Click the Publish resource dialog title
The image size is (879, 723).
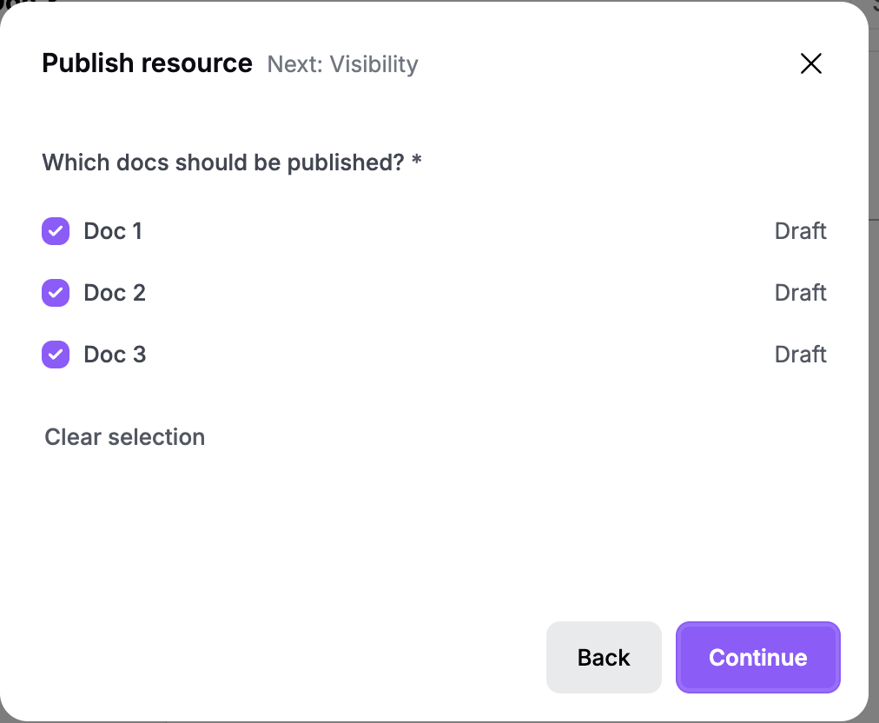(x=147, y=63)
